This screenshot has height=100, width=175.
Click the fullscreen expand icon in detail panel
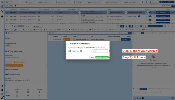tap(169, 26)
